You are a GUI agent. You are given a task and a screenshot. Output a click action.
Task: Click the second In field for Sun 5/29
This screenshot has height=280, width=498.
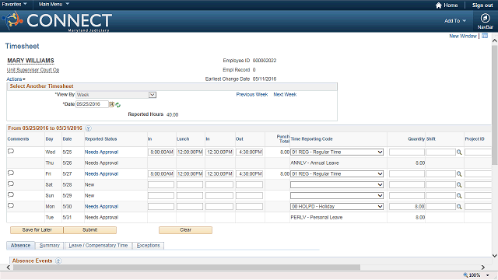[219, 195]
